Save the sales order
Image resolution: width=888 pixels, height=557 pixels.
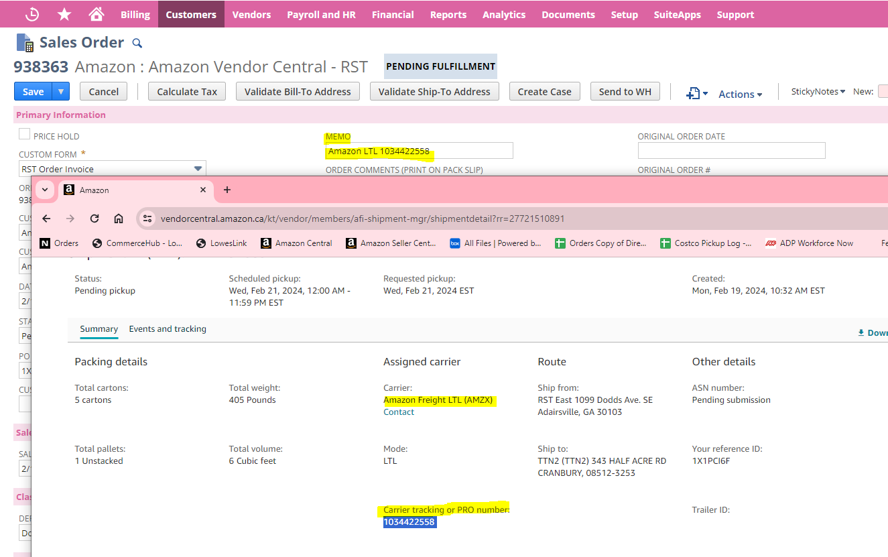[x=34, y=91]
